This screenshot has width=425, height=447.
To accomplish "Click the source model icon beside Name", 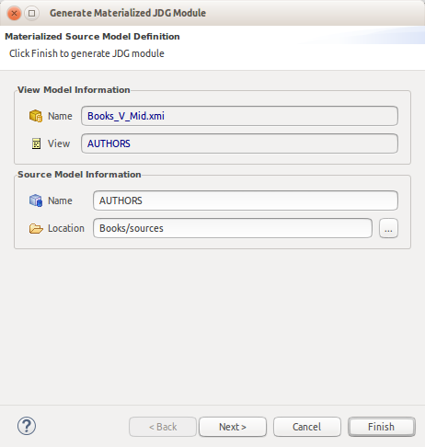I will pyautogui.click(x=36, y=201).
